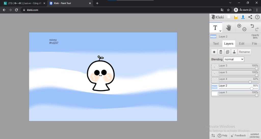This screenshot has width=261, height=139.
Task: Click the current Layer 2 preview thumbnail
Action: coord(213,36)
